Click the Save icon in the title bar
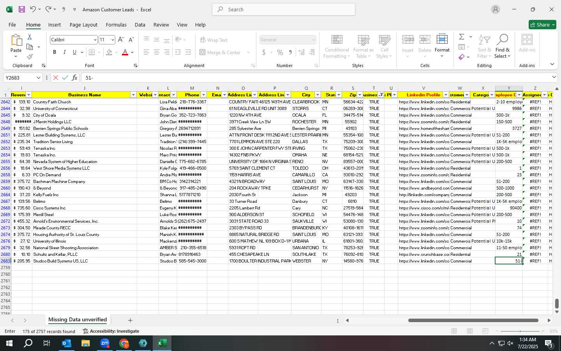This screenshot has width=561, height=351. tap(22, 9)
